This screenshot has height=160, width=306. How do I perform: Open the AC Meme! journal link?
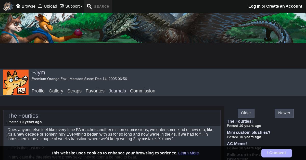pyautogui.click(x=237, y=144)
